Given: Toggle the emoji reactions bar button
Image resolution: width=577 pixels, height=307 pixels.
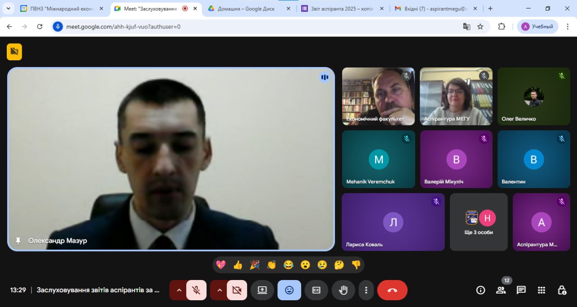Looking at the screenshot, I should pos(289,290).
